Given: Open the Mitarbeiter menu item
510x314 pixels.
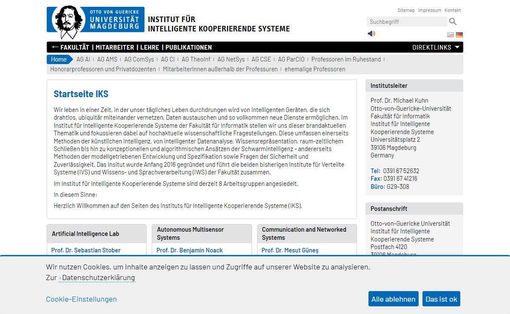Looking at the screenshot, I should point(115,47).
